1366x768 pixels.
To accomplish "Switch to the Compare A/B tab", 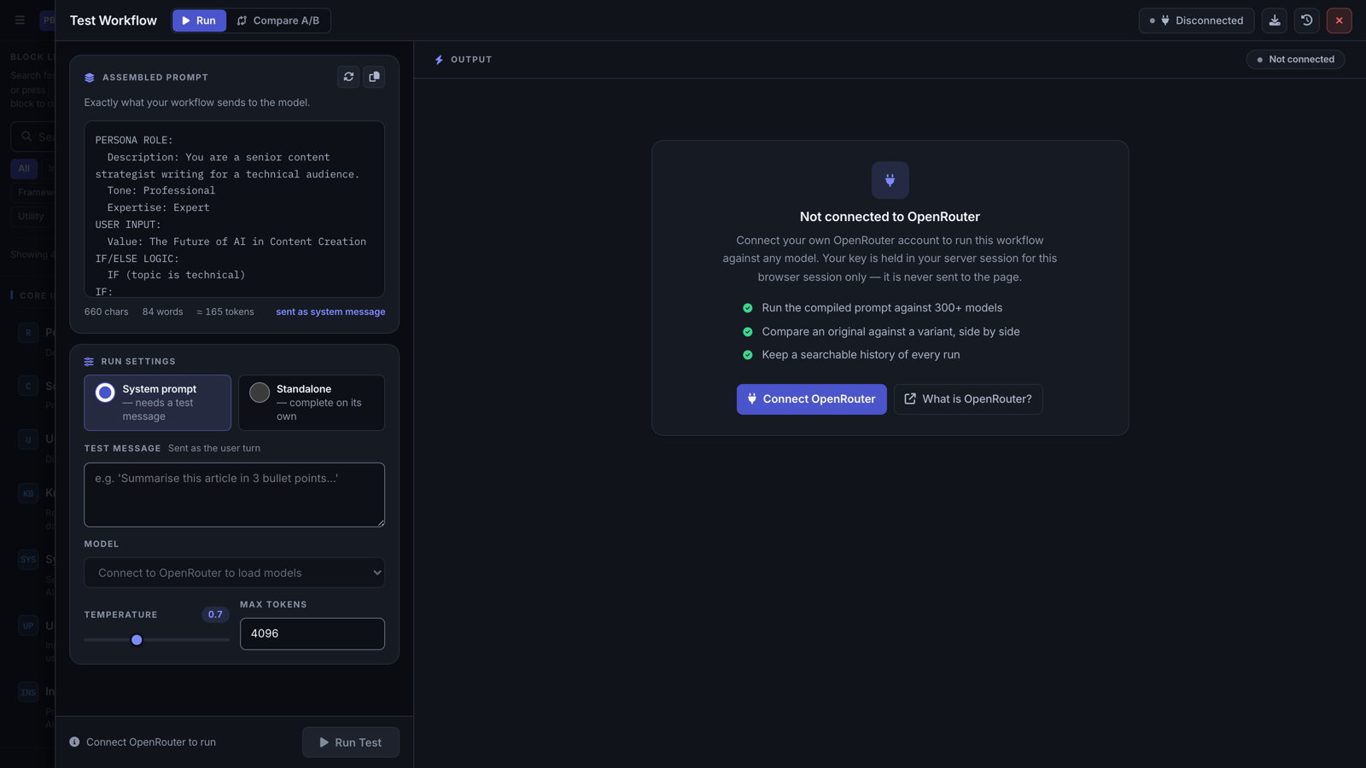I will point(278,20).
